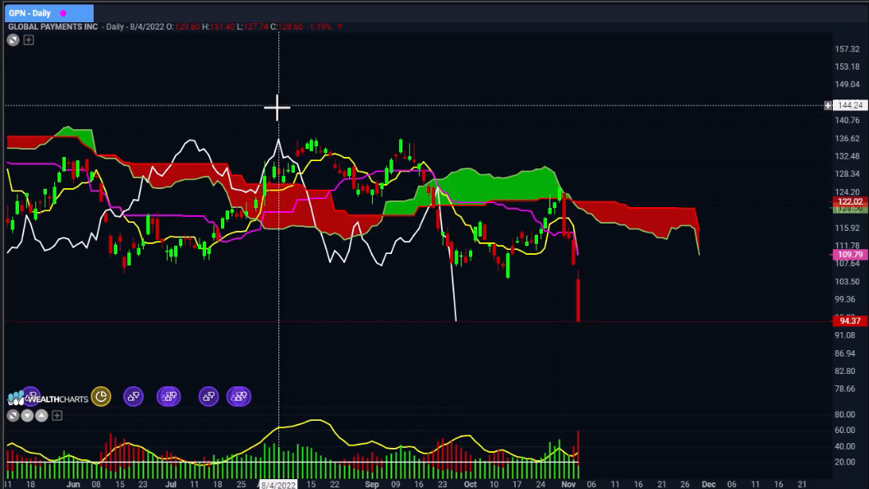Image resolution: width=869 pixels, height=489 pixels.
Task: Click the gold pie-chart event icon
Action: [101, 396]
